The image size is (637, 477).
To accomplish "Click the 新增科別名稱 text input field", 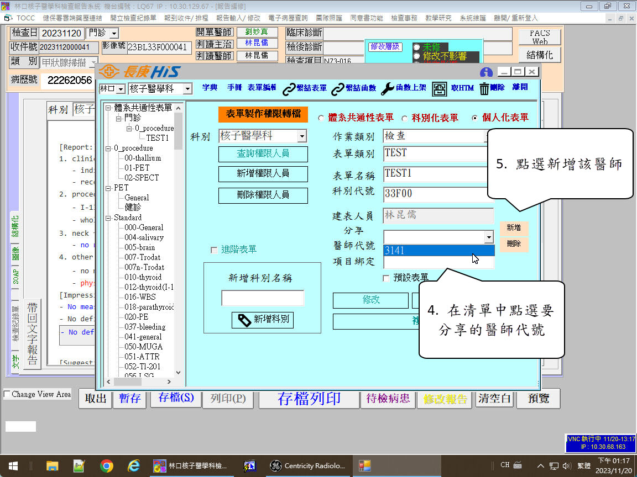I will (263, 298).
